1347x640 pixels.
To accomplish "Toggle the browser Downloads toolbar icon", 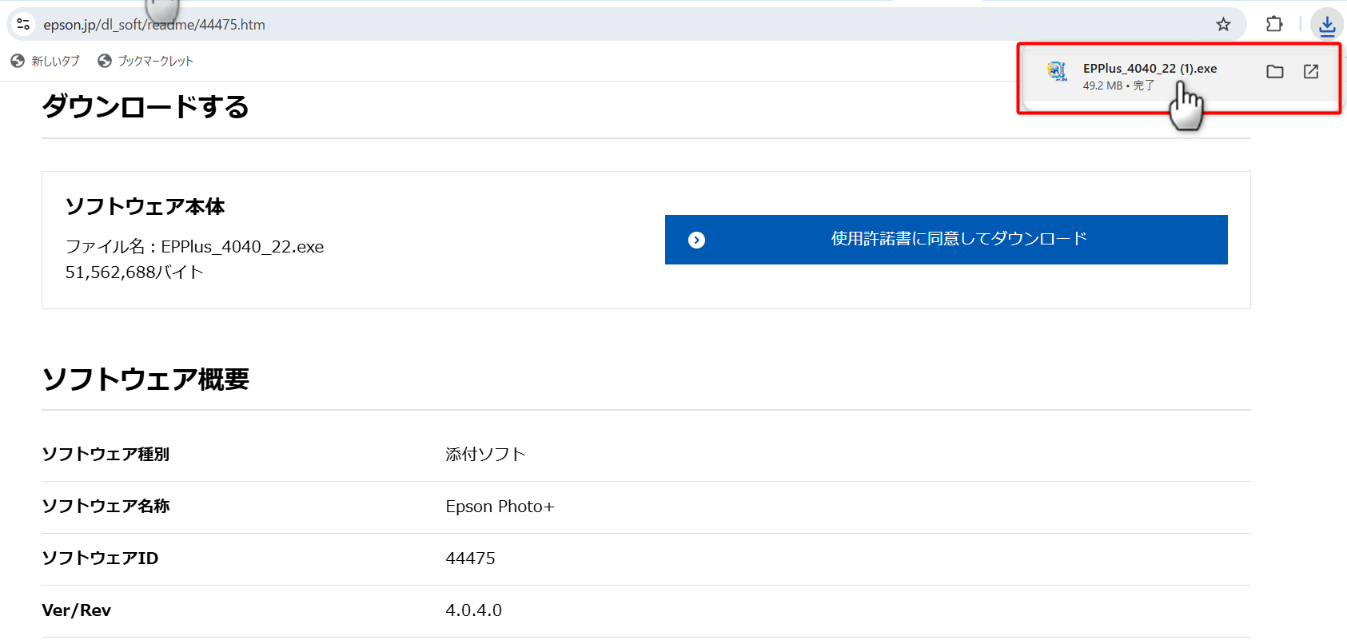I will [x=1327, y=26].
